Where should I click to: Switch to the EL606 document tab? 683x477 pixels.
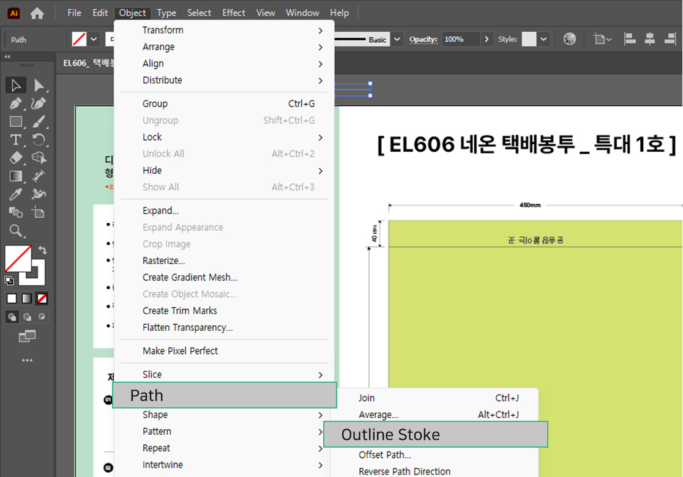coord(88,63)
